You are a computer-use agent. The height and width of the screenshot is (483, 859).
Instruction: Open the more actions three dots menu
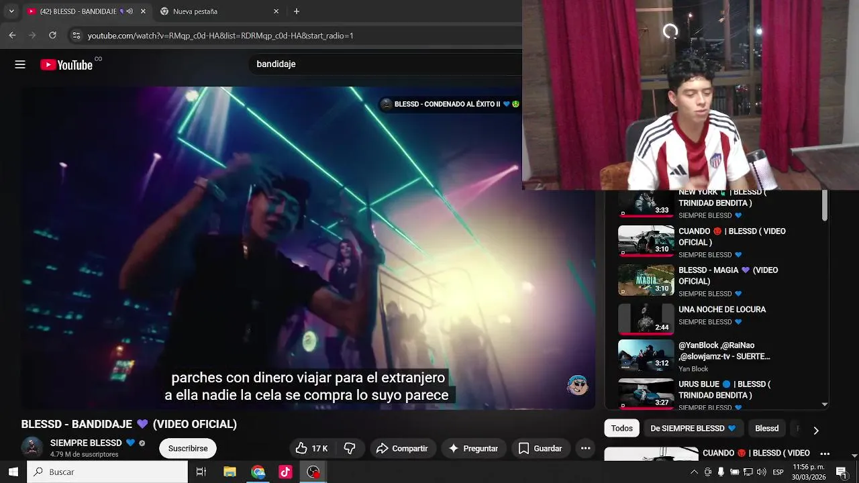click(x=585, y=448)
